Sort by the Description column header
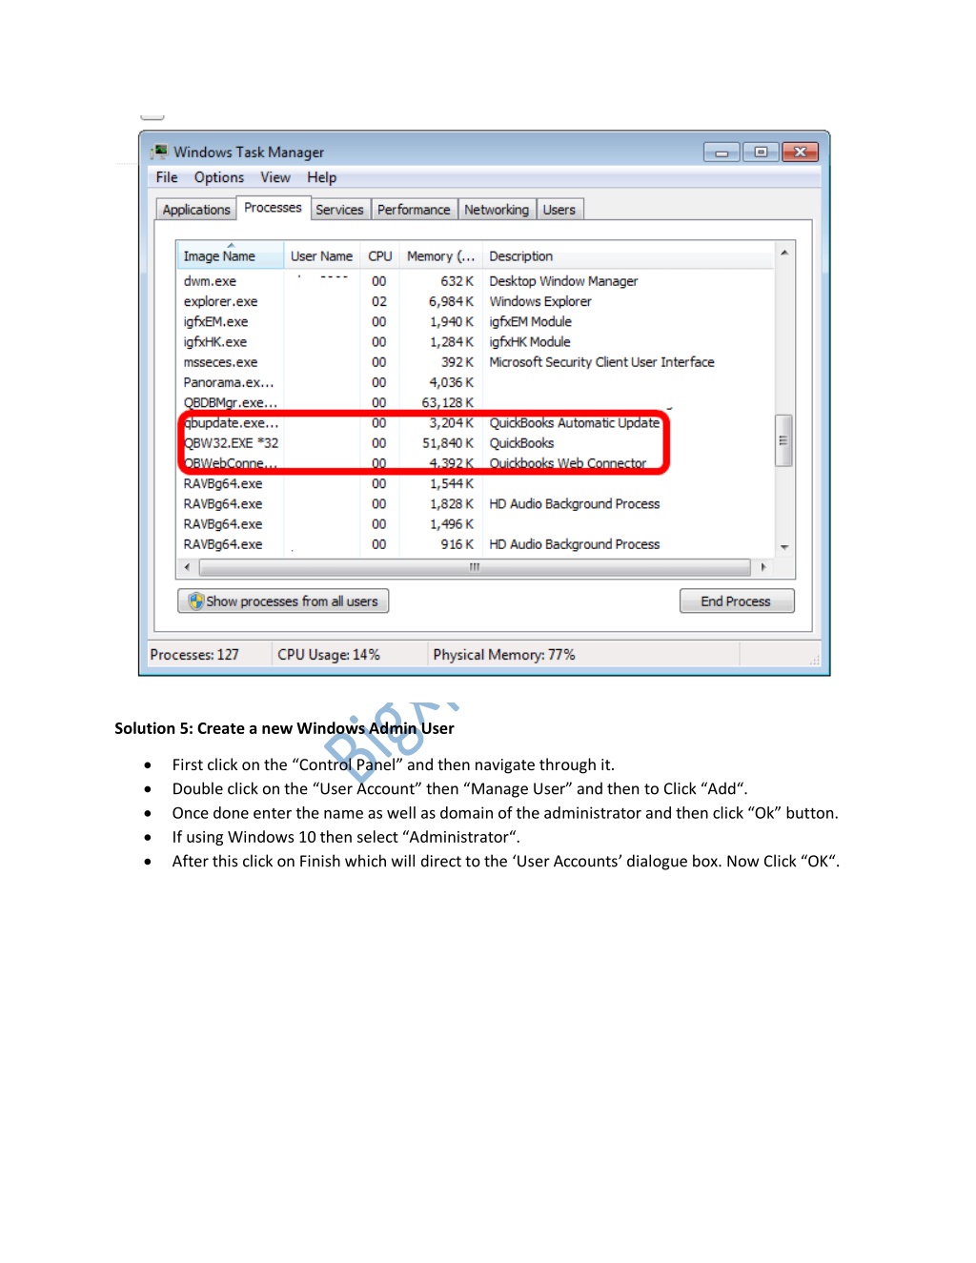The height and width of the screenshot is (1263, 976). (628, 256)
